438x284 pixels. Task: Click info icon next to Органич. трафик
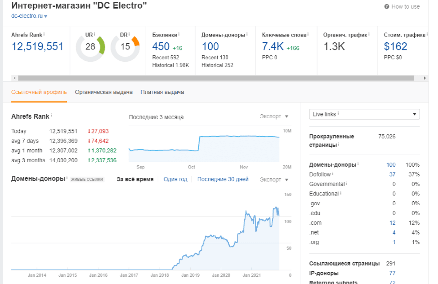click(x=369, y=34)
